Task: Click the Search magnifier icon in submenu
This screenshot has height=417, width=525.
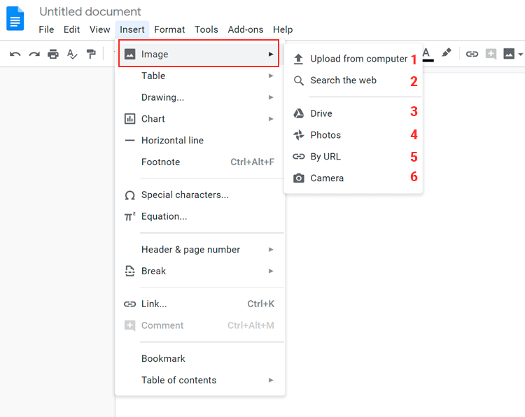Action: coord(299,80)
